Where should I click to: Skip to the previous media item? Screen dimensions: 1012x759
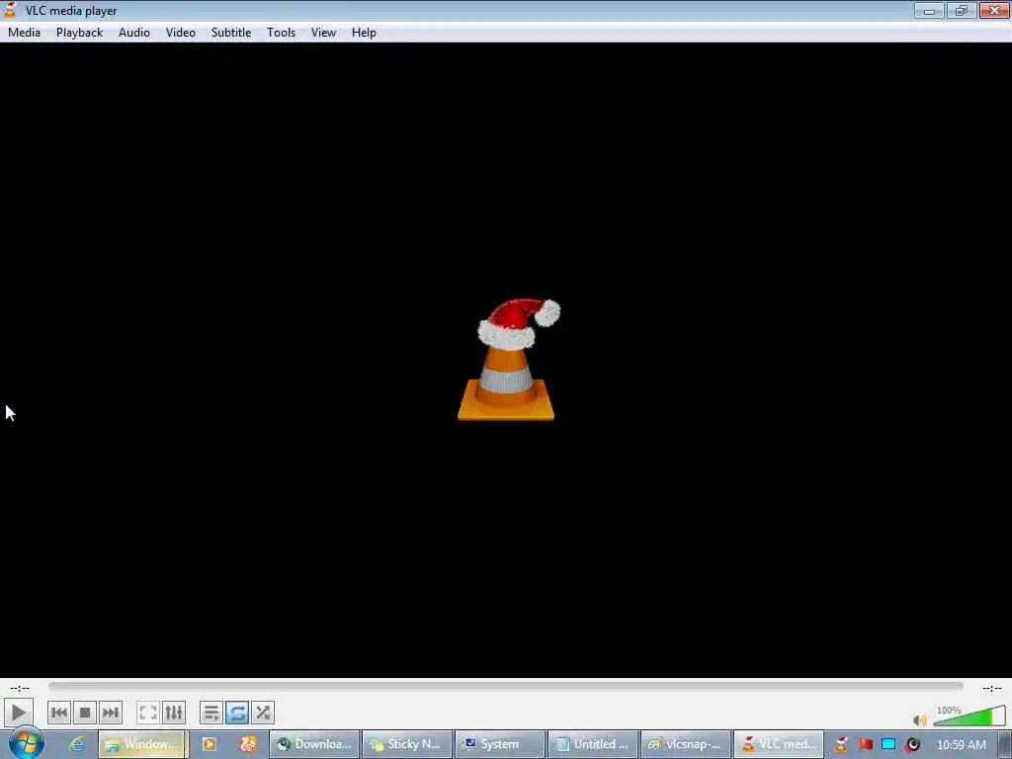[58, 713]
